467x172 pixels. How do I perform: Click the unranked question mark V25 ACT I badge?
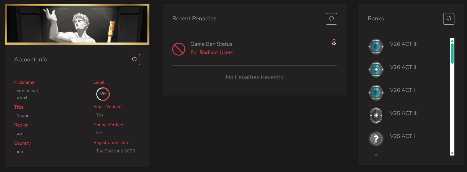click(376, 138)
